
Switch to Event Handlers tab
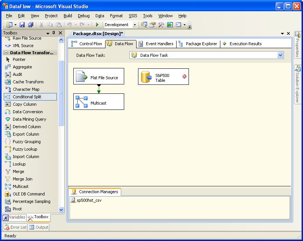[x=156, y=44]
